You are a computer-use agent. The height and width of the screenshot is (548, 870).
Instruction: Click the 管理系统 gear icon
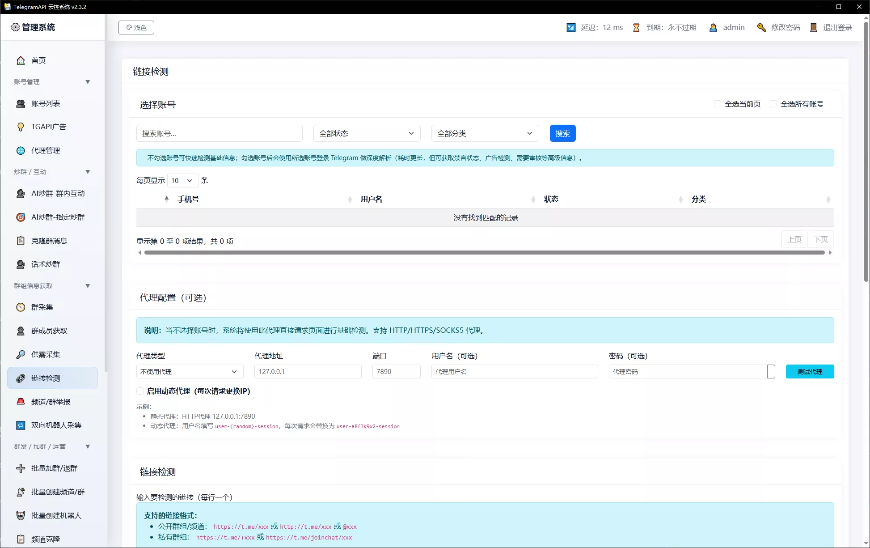pyautogui.click(x=15, y=27)
